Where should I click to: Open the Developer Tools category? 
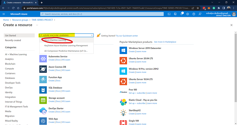coord(13,83)
